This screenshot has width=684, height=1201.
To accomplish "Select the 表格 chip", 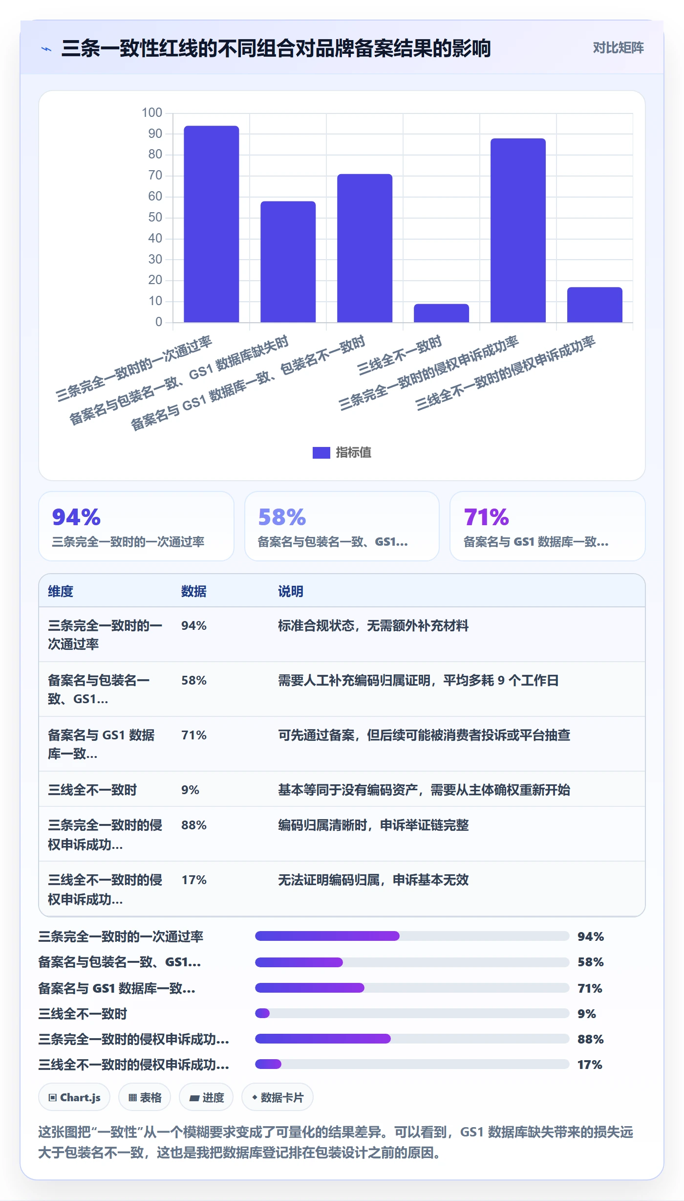I will [145, 1097].
